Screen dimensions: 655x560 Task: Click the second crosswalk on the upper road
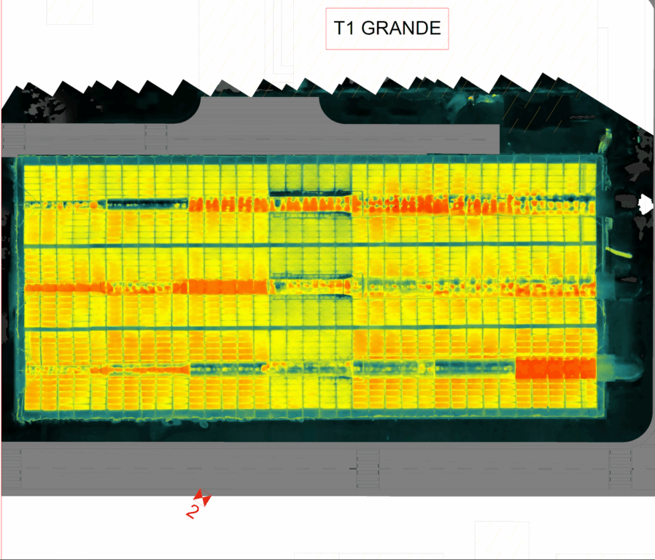coord(156,136)
